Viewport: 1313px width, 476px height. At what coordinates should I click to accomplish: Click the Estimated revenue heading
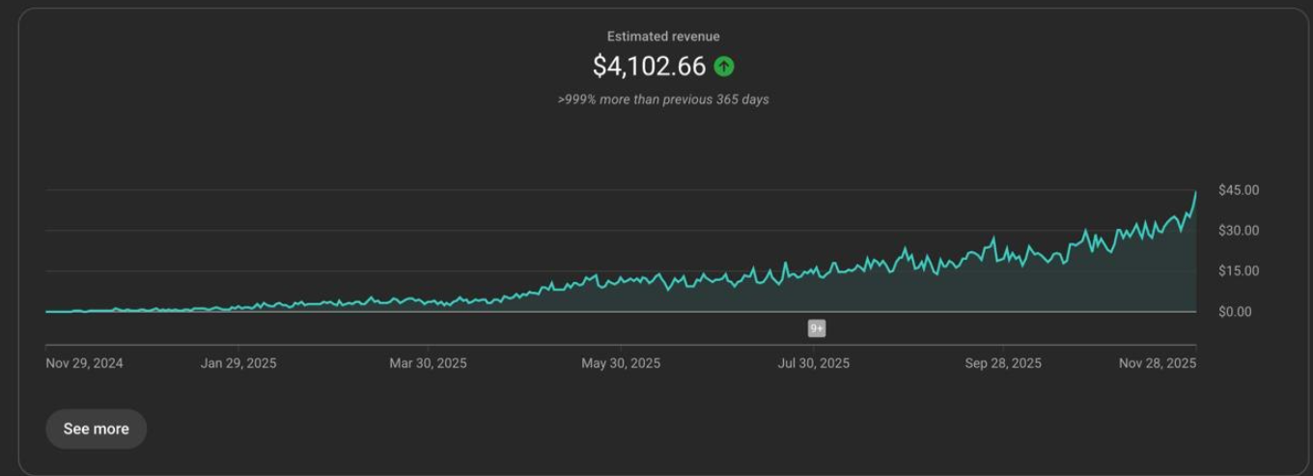(663, 37)
